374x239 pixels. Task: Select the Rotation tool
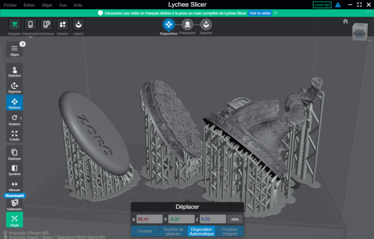pyautogui.click(x=14, y=120)
